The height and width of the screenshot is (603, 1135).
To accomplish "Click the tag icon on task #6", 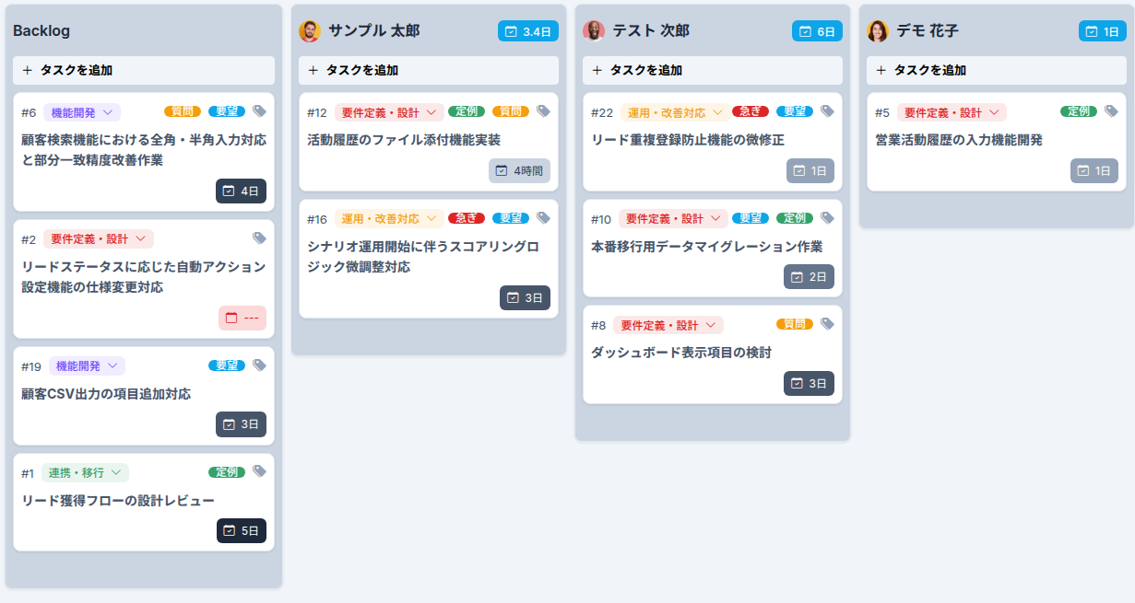I will (x=260, y=111).
